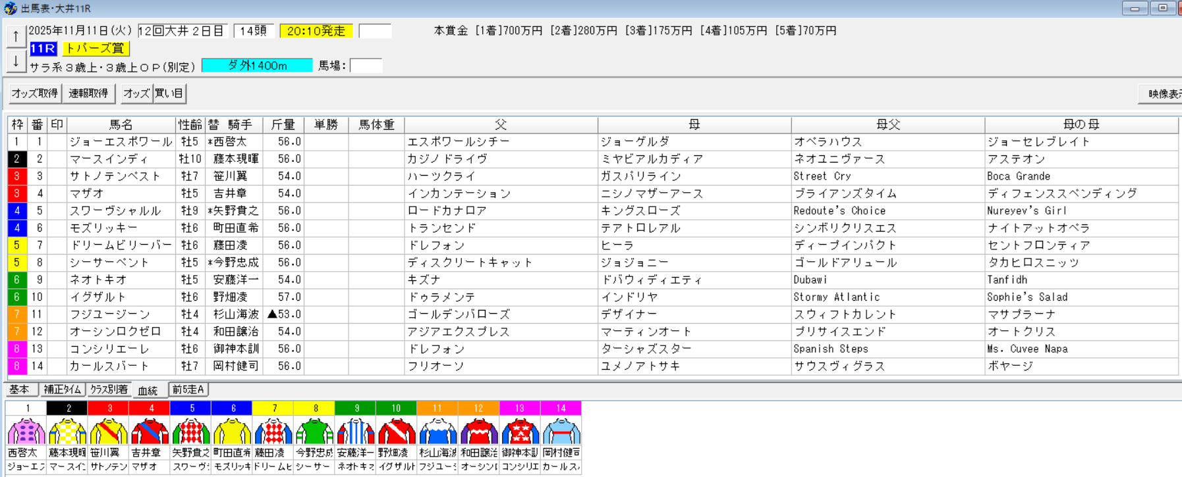Image resolution: width=1182 pixels, height=477 pixels.
Task: Select jockey silks icon number 3 笹川翼
Action: click(109, 432)
